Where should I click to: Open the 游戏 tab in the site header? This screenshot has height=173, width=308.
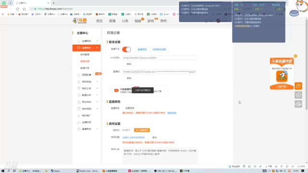tap(151, 21)
